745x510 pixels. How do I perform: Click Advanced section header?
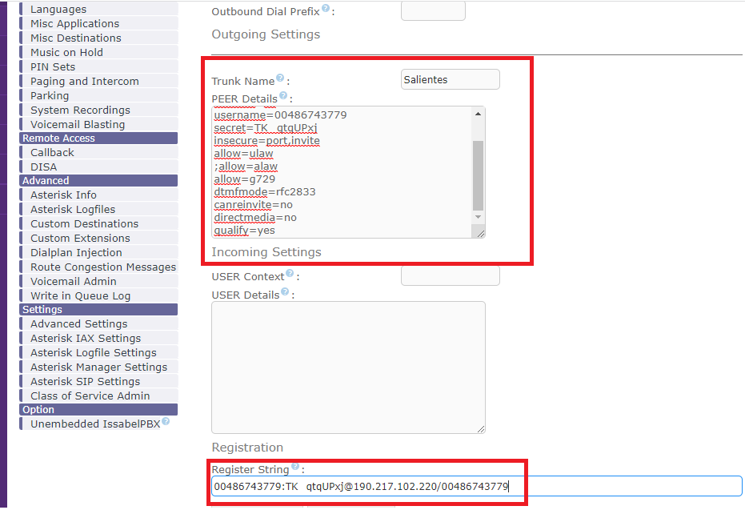click(x=98, y=181)
